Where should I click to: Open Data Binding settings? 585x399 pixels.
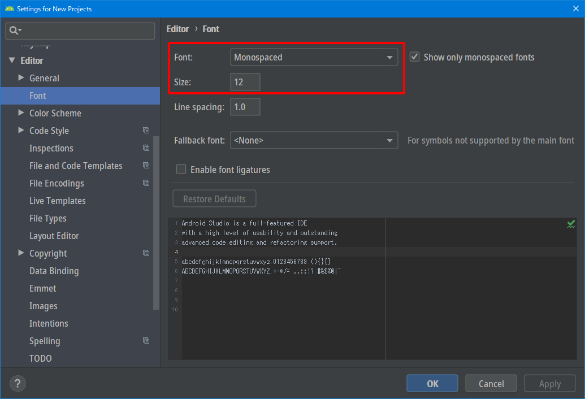click(54, 271)
